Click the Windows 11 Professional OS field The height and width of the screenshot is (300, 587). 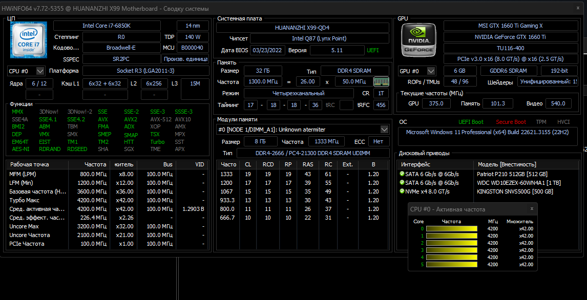[488, 136]
